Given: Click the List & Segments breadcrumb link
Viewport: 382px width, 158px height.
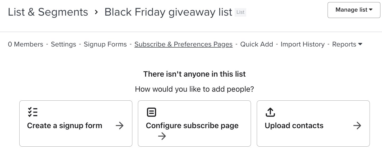Looking at the screenshot, I should (48, 12).
